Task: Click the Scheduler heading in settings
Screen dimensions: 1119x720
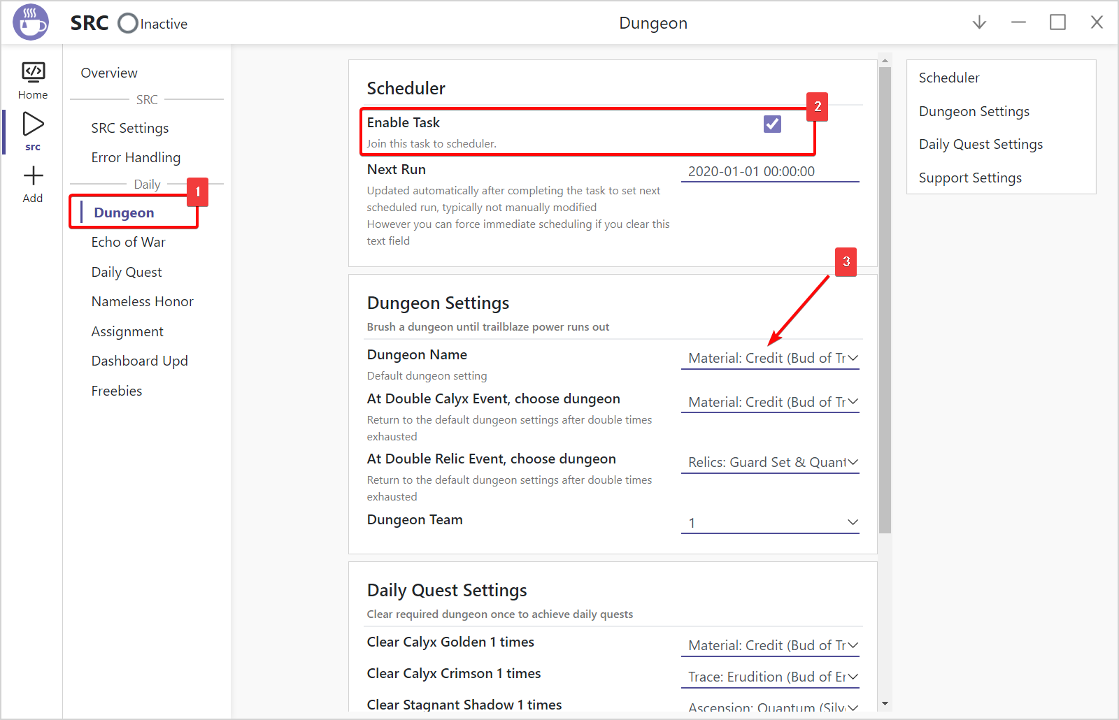Action: (x=406, y=88)
